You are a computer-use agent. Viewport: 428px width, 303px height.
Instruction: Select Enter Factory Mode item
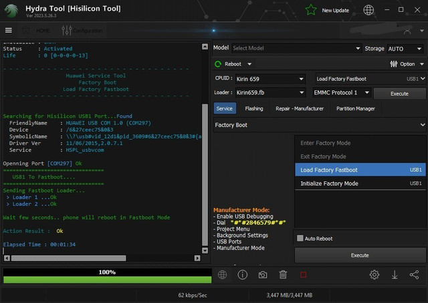(x=360, y=143)
